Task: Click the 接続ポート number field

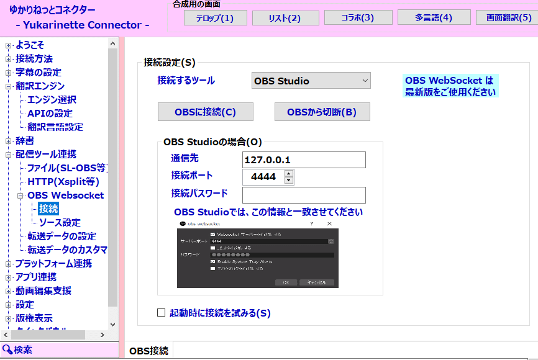Action: 263,177
